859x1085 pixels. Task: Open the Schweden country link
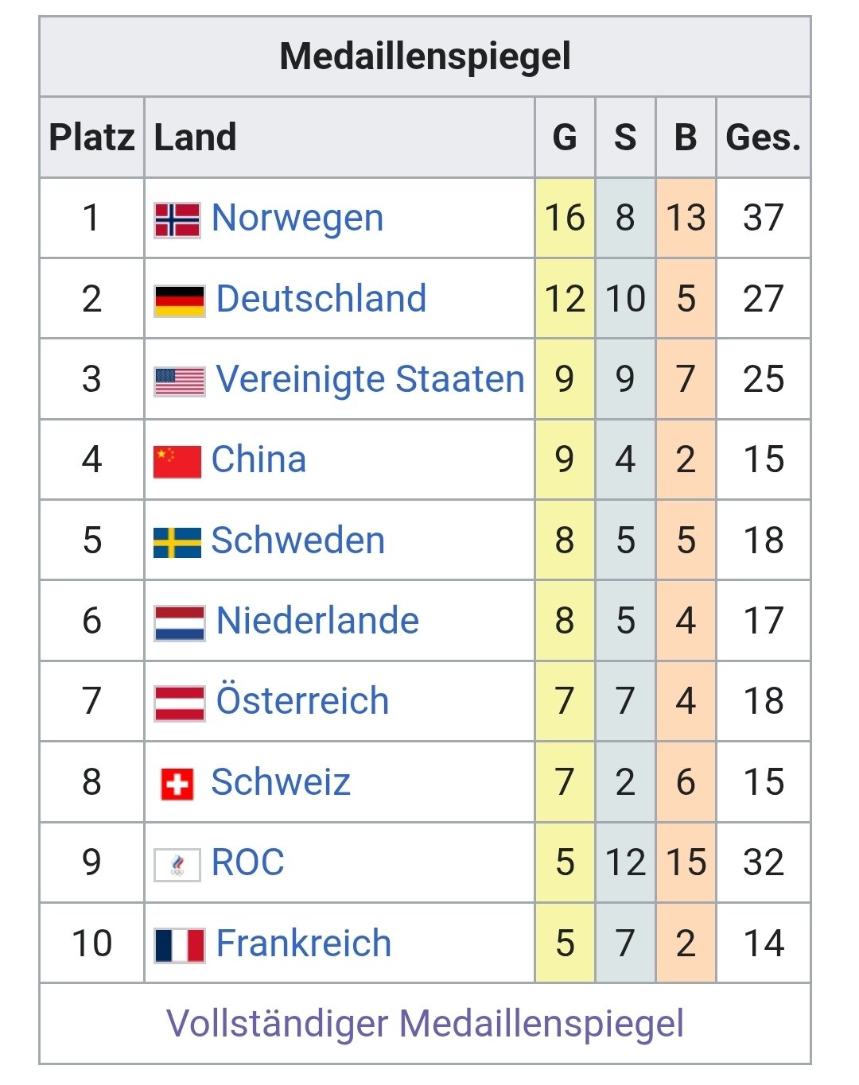[x=298, y=541]
